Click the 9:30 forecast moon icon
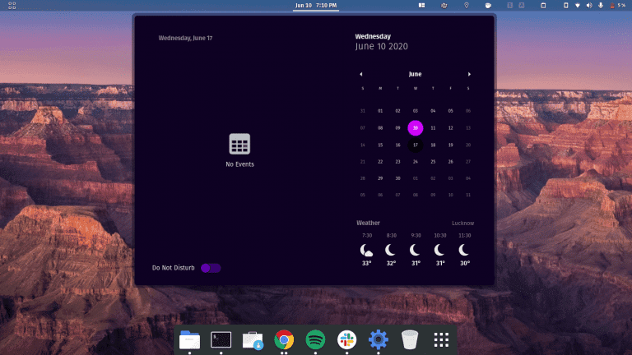632x355 pixels. click(415, 250)
